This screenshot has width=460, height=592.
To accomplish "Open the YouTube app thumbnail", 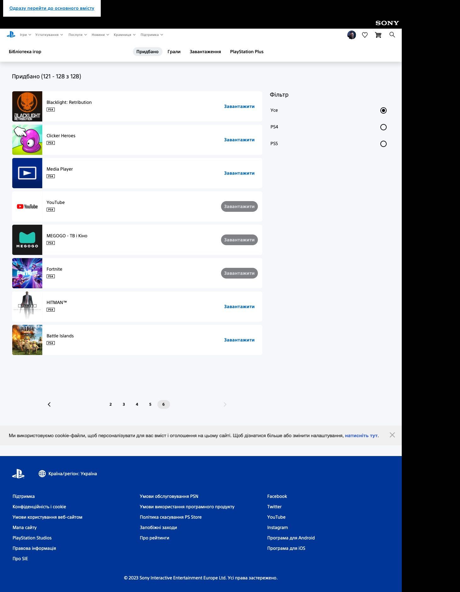I will click(27, 206).
